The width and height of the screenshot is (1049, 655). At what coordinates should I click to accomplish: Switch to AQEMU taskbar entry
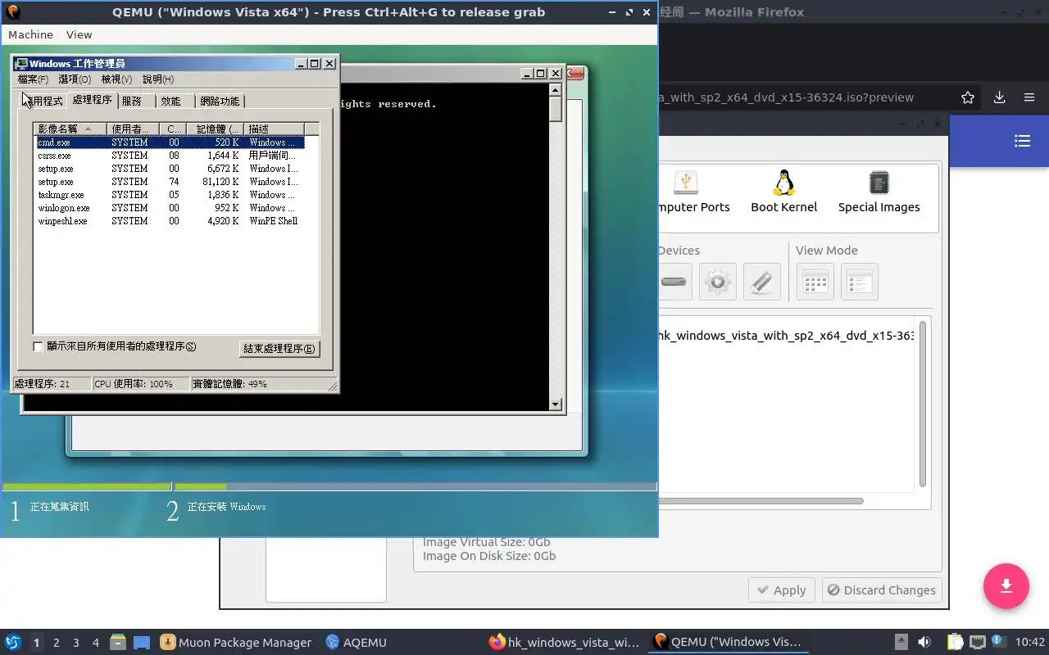click(x=356, y=643)
